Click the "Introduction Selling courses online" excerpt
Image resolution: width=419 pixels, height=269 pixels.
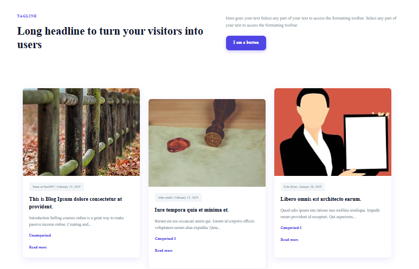76,221
